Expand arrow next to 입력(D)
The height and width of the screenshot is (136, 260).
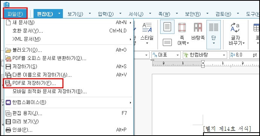pyautogui.click(x=120, y=14)
